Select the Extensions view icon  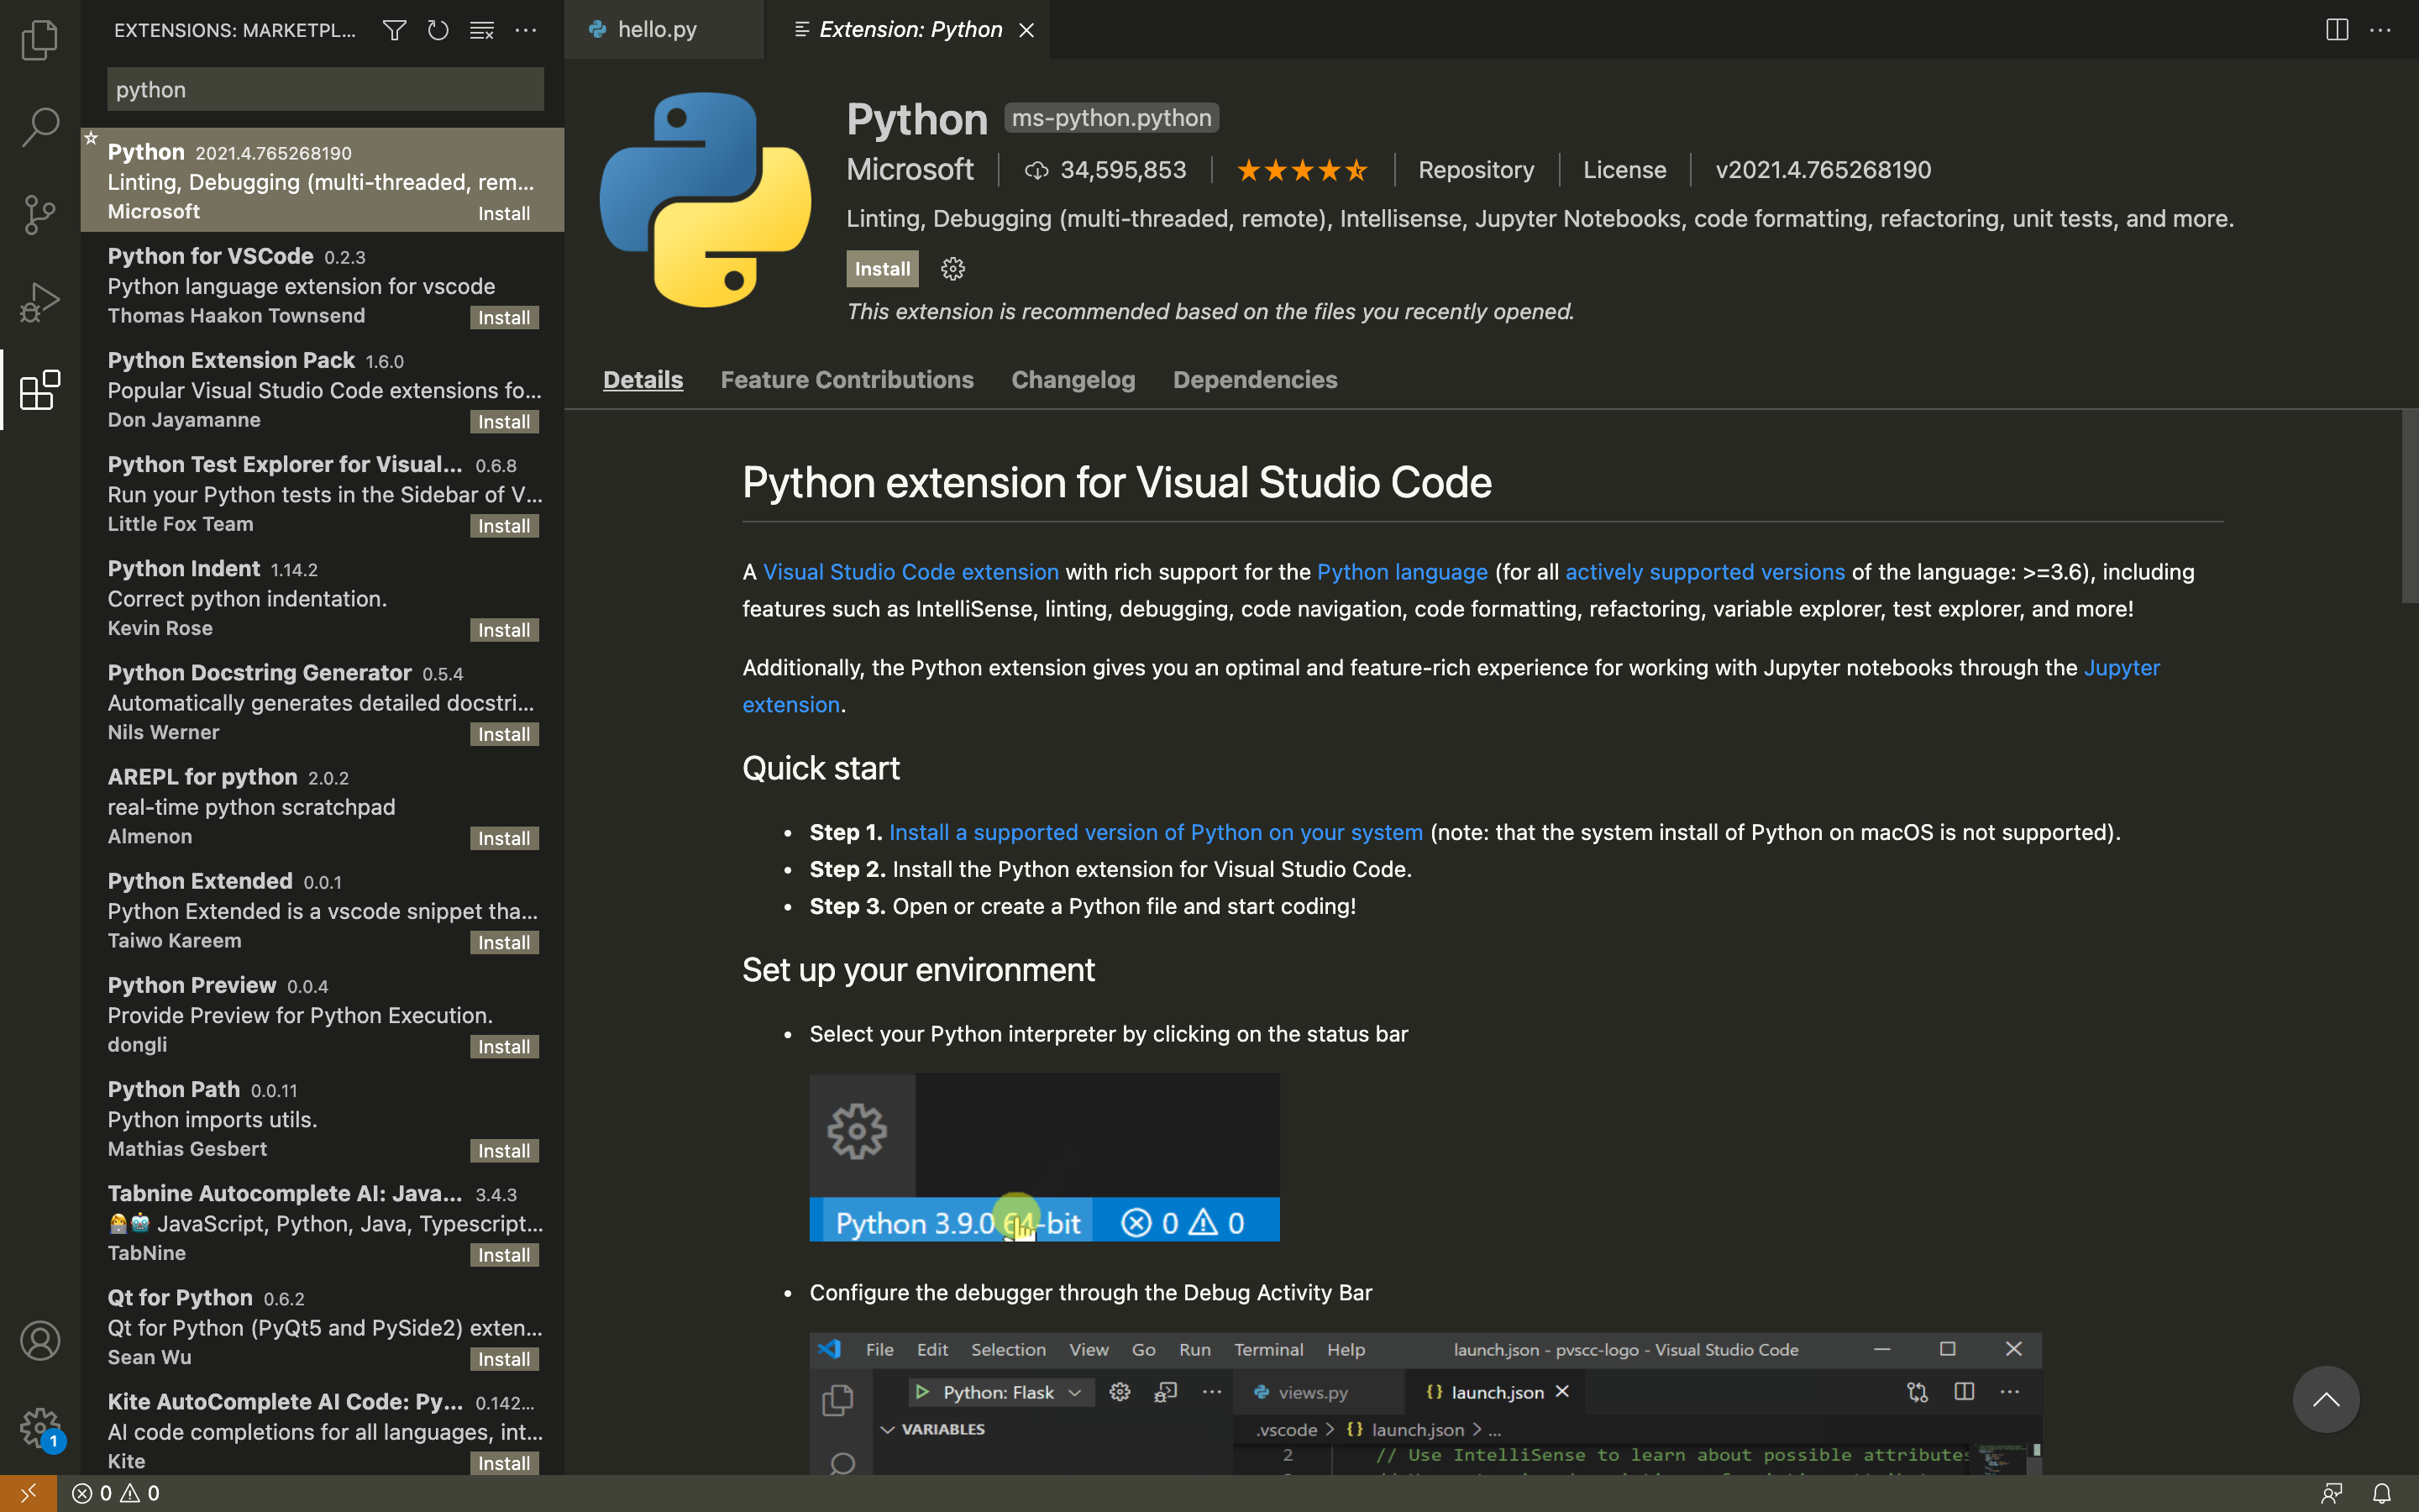[x=39, y=390]
